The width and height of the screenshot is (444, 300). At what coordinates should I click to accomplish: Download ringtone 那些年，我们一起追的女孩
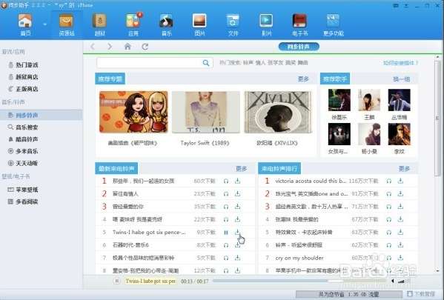[x=238, y=181]
